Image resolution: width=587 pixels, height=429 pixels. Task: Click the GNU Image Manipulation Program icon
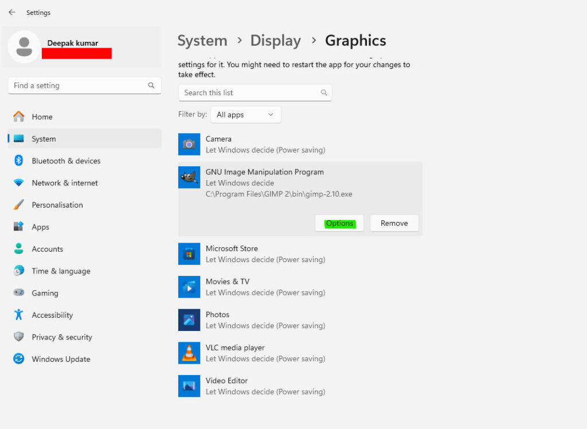pyautogui.click(x=189, y=177)
